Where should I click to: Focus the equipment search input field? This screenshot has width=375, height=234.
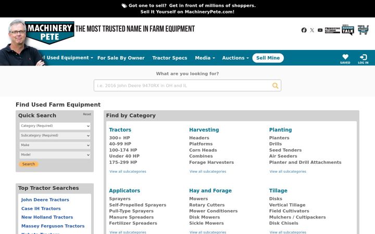coord(187,85)
